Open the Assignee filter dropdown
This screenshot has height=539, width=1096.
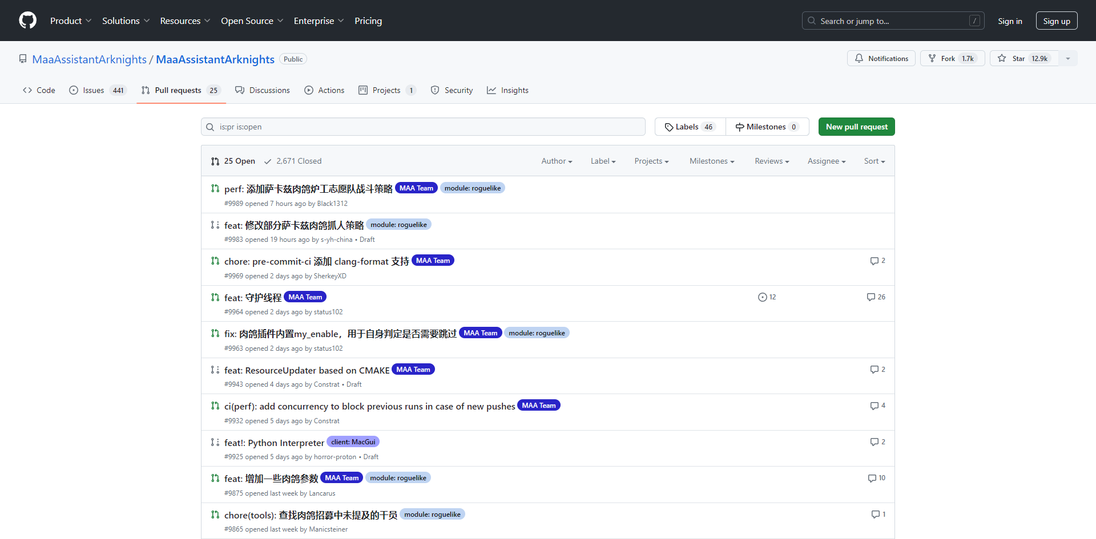[827, 161]
